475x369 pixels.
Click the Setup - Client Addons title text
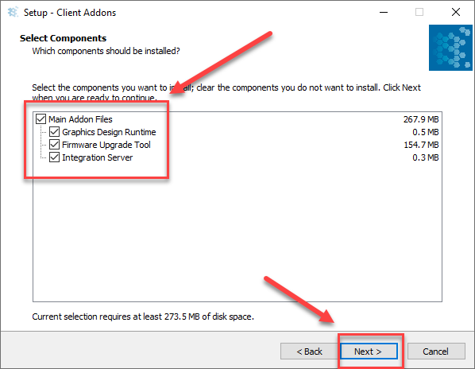coord(70,13)
